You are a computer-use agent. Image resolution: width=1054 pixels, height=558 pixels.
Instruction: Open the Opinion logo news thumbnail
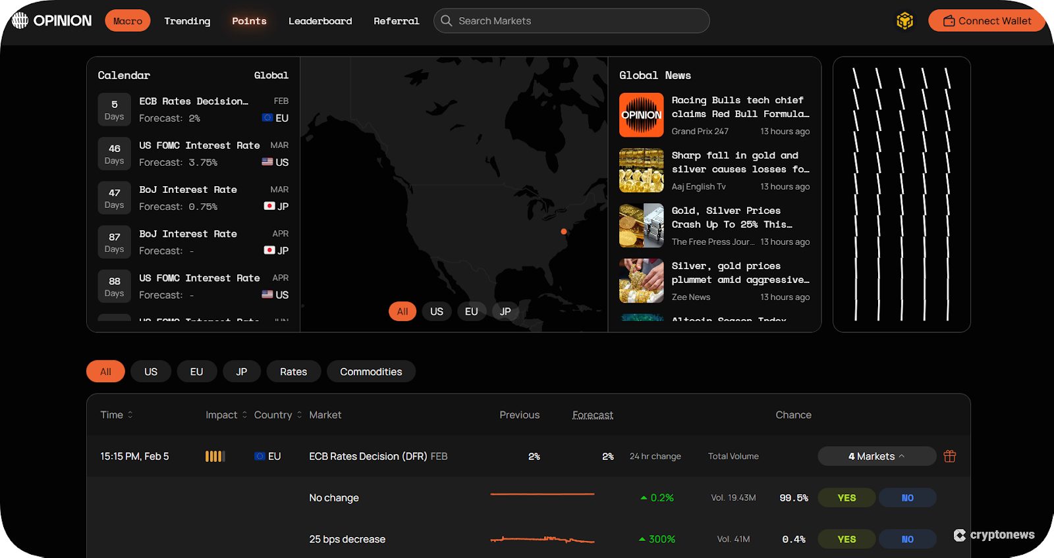pos(641,115)
